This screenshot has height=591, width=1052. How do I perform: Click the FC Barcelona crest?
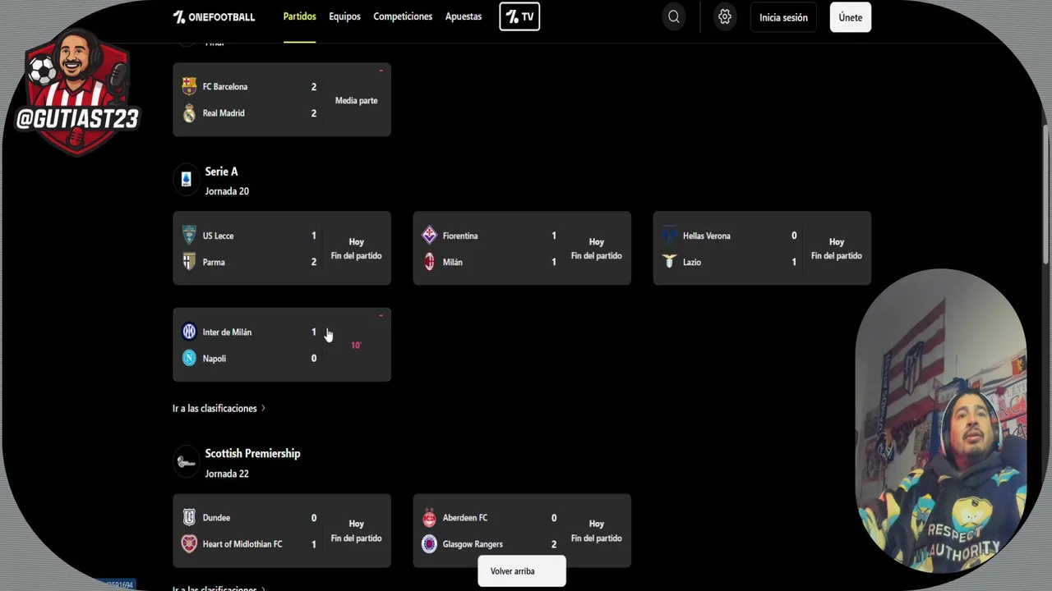point(189,86)
